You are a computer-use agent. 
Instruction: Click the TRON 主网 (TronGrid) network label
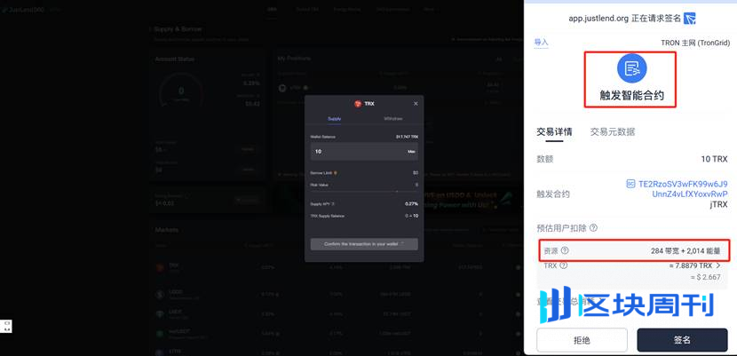[695, 43]
